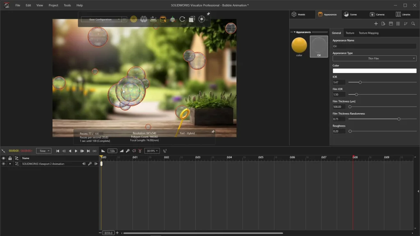Open the 30 FPS dropdown
This screenshot has width=420, height=236.
tap(152, 151)
